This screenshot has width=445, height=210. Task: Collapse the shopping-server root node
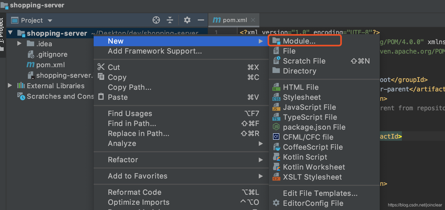tap(11, 33)
